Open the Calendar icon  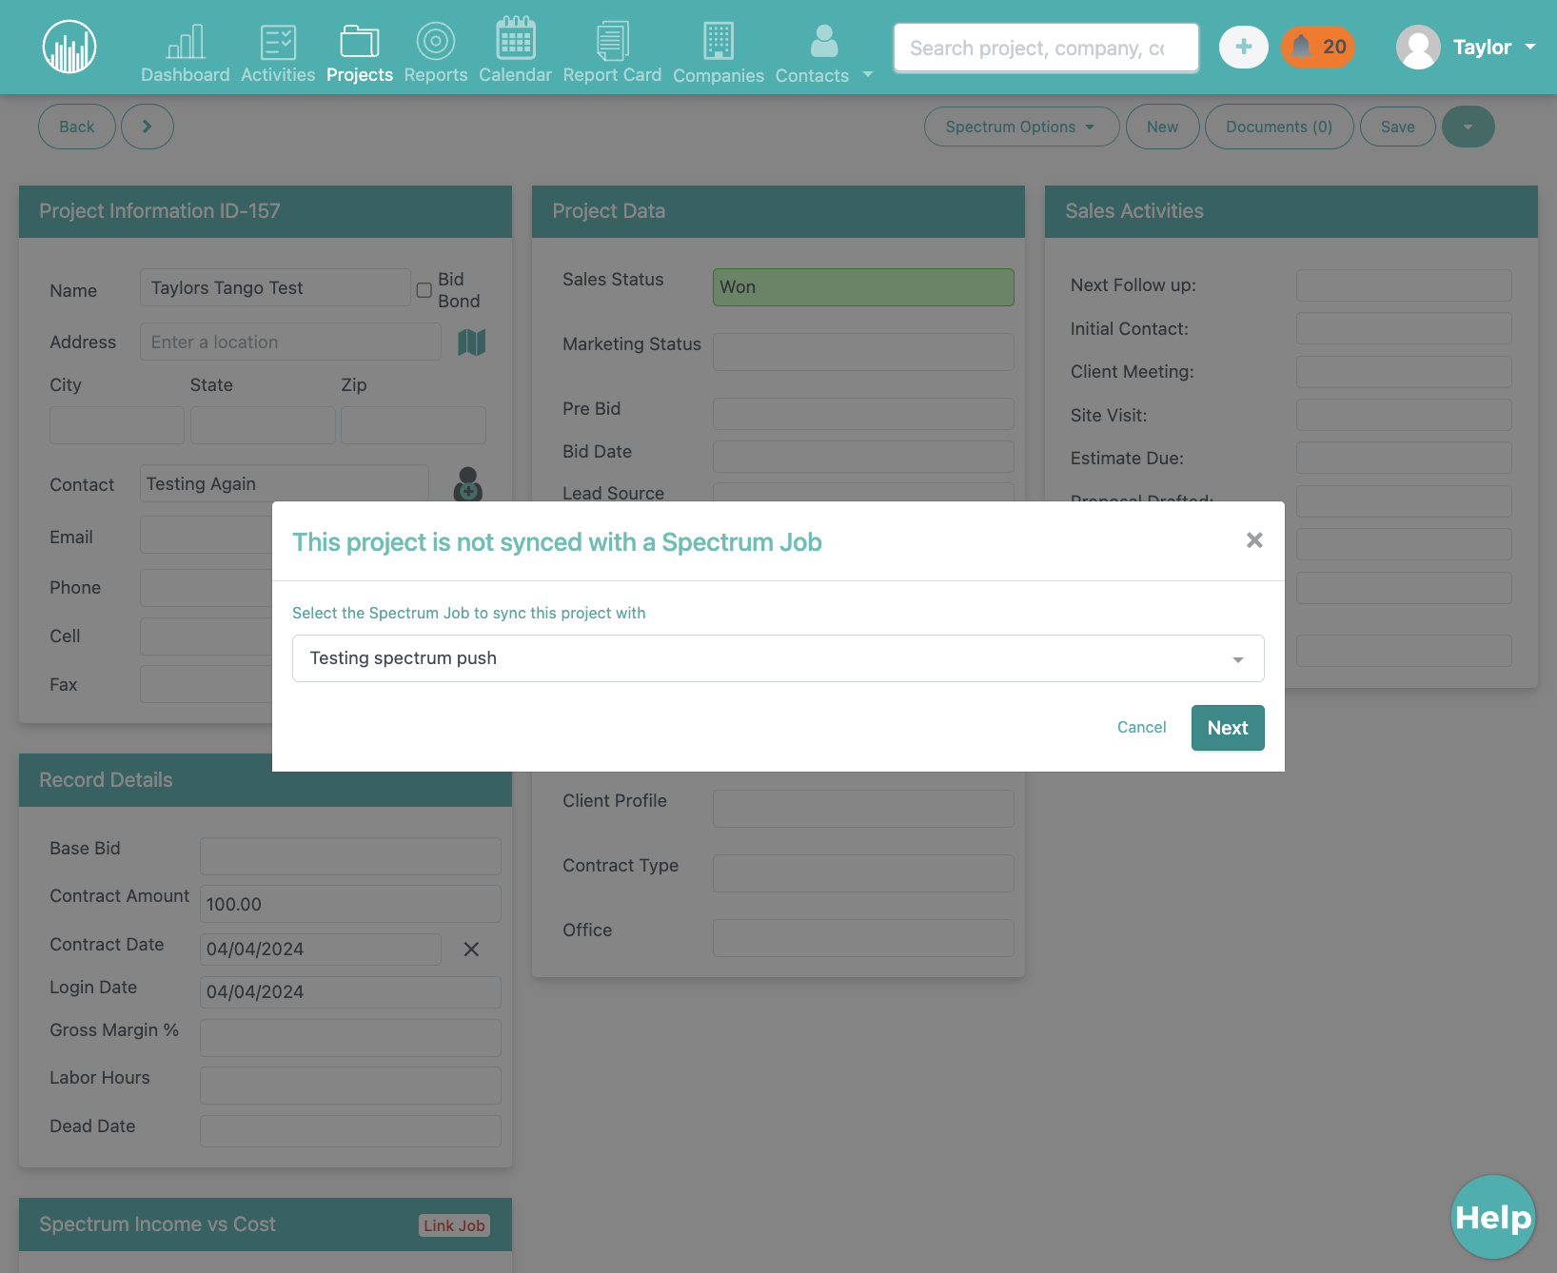click(x=515, y=38)
